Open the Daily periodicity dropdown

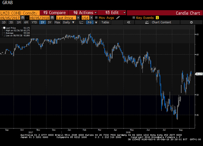click(69, 22)
